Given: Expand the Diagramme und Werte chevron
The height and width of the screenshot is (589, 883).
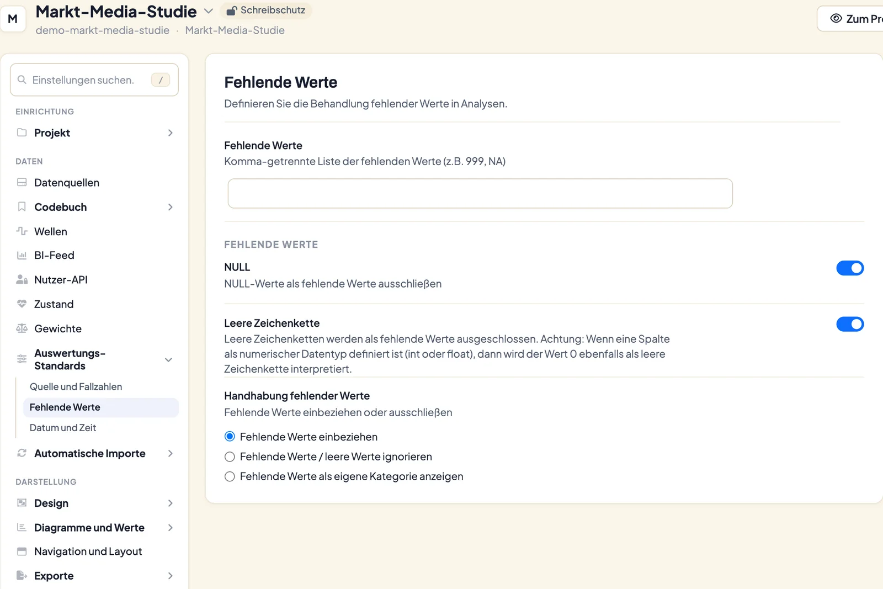Looking at the screenshot, I should coord(171,527).
